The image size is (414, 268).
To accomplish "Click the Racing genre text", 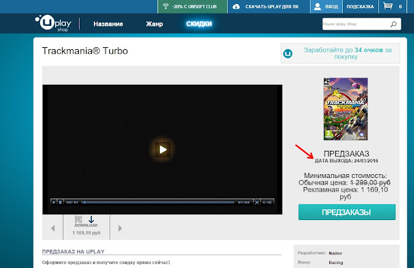I will click(x=336, y=262).
